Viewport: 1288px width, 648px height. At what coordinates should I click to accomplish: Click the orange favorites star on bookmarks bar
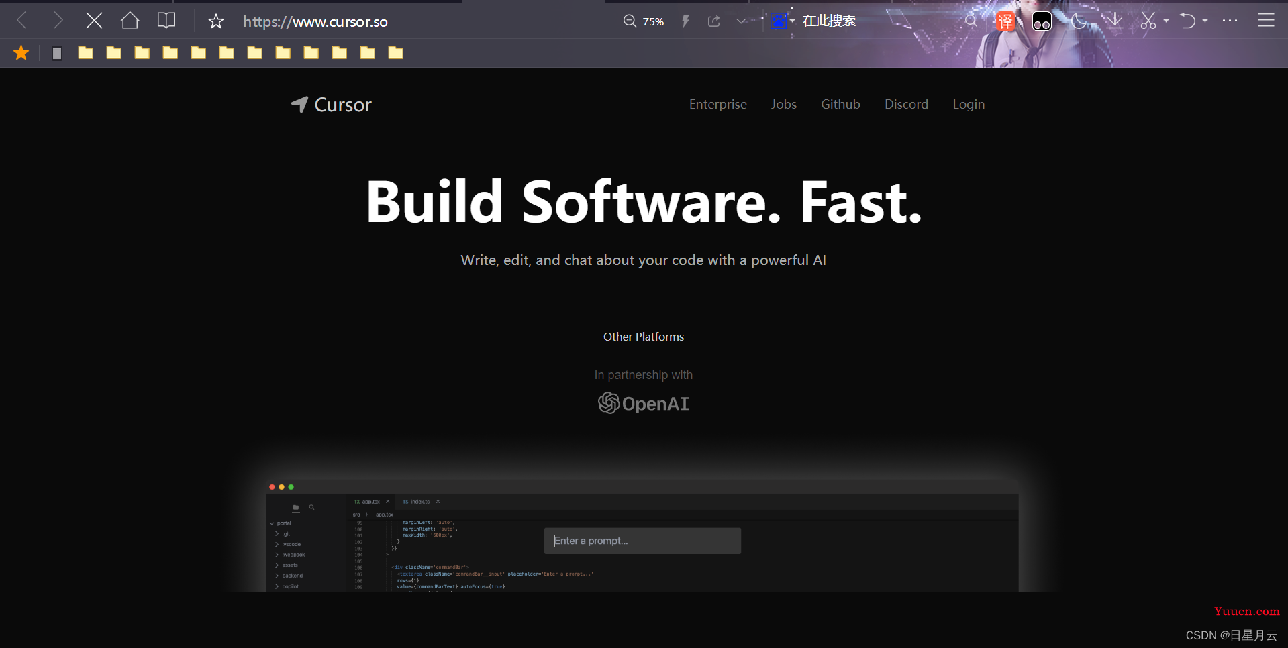(x=21, y=52)
